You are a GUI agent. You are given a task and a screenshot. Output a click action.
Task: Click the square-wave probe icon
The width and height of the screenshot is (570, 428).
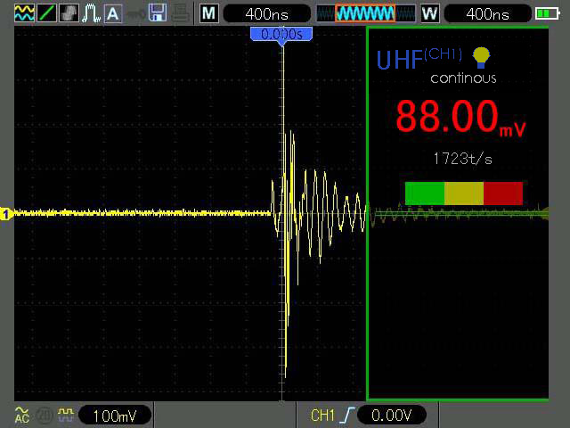point(65,415)
